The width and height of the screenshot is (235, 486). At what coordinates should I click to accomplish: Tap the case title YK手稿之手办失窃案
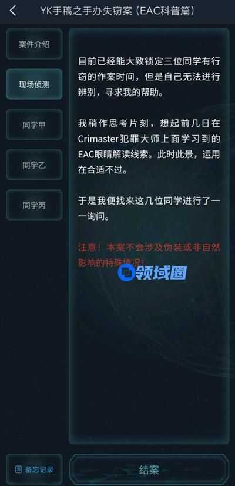click(x=88, y=11)
